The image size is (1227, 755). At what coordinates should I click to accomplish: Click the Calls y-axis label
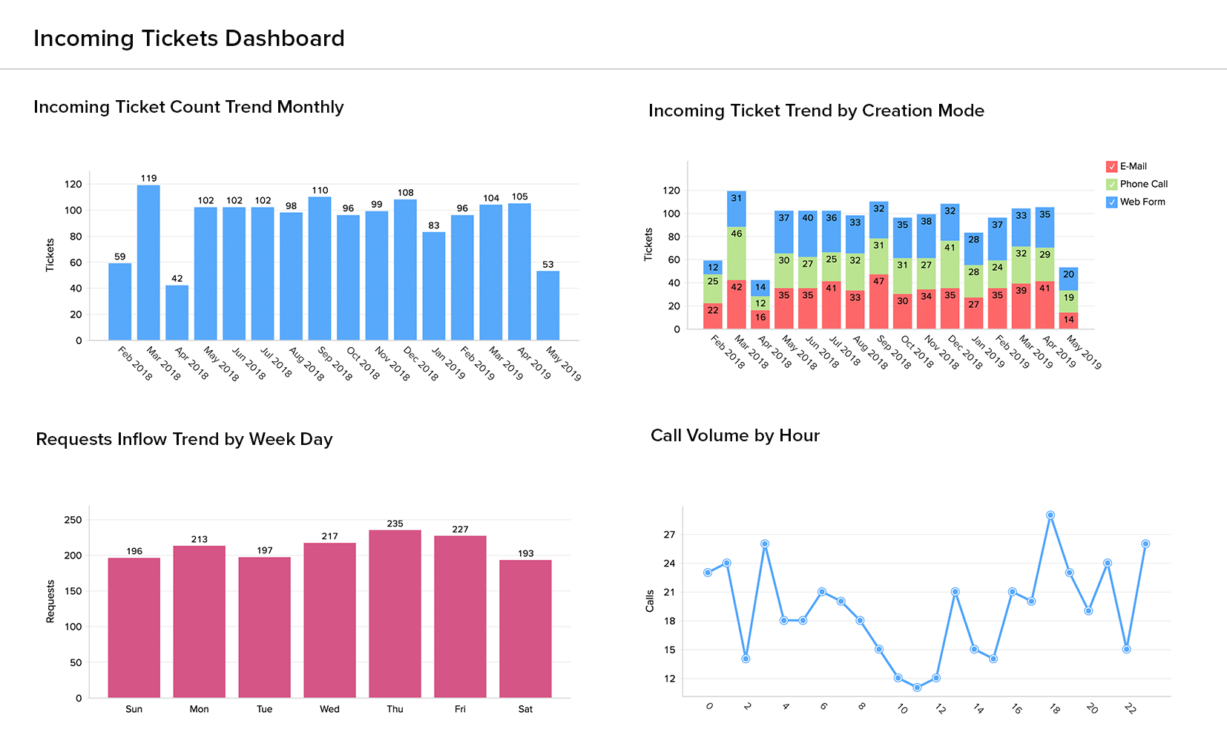(650, 601)
